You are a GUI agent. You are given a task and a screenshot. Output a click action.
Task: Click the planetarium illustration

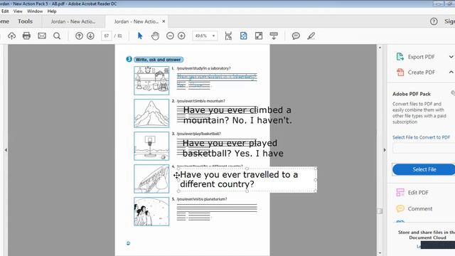click(x=151, y=212)
